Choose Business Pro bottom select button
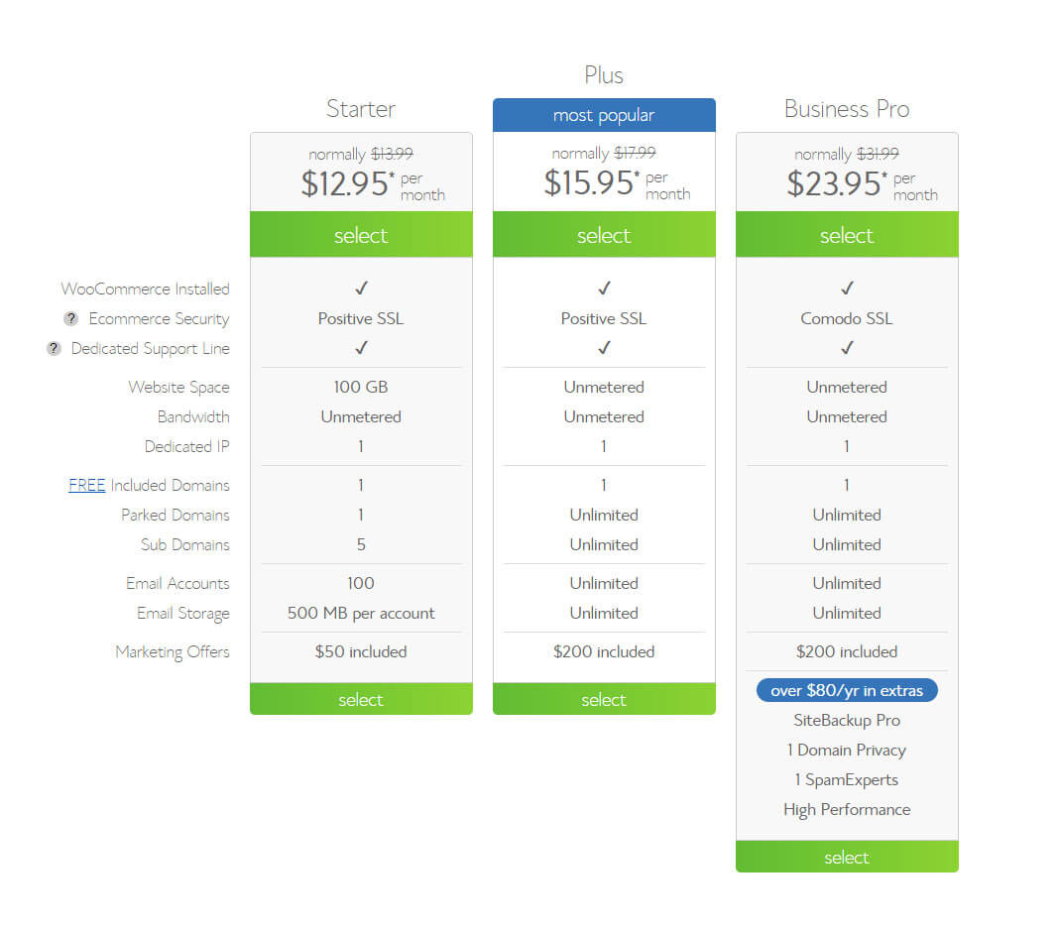This screenshot has height=931, width=1060. point(847,857)
